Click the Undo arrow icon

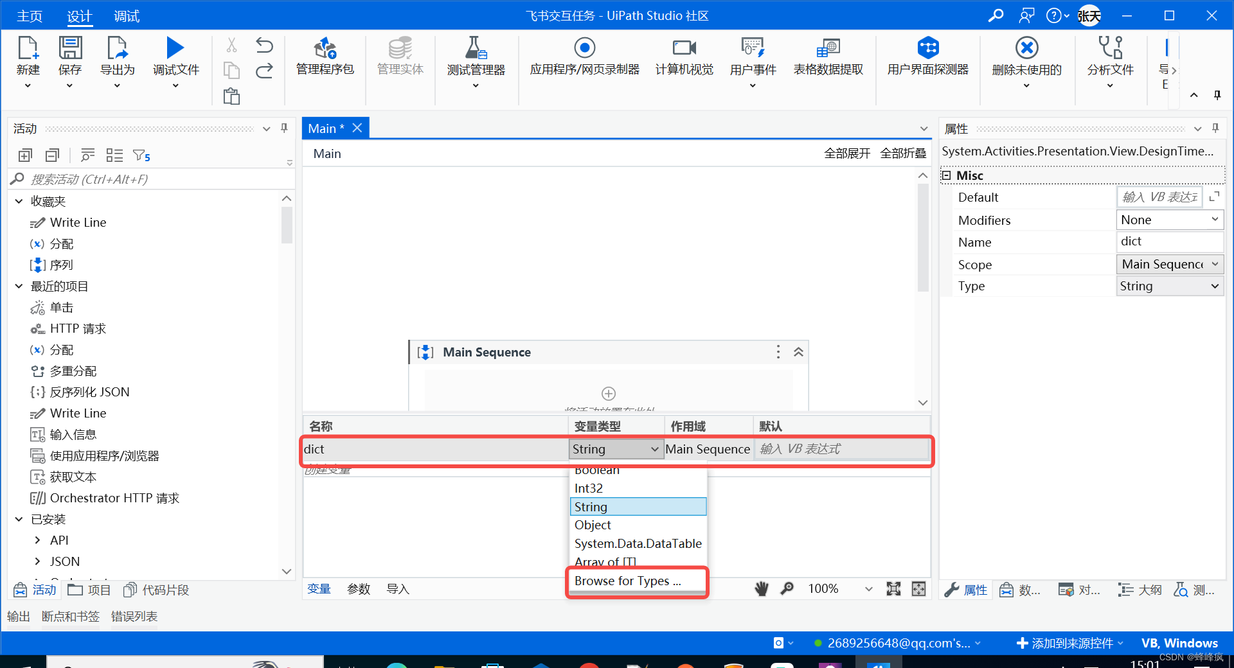click(x=264, y=45)
